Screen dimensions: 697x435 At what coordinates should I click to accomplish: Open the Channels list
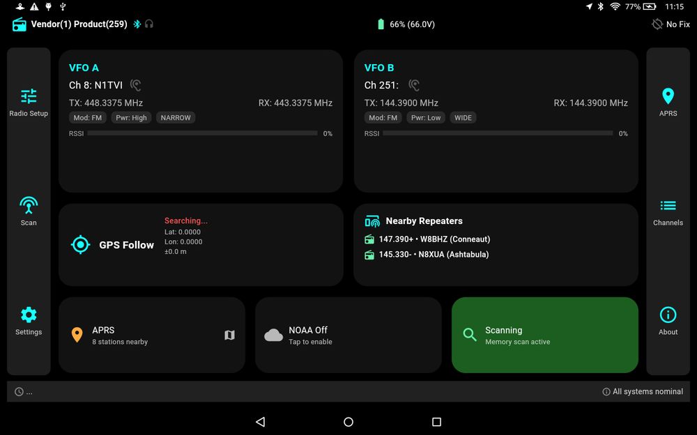[x=668, y=212]
